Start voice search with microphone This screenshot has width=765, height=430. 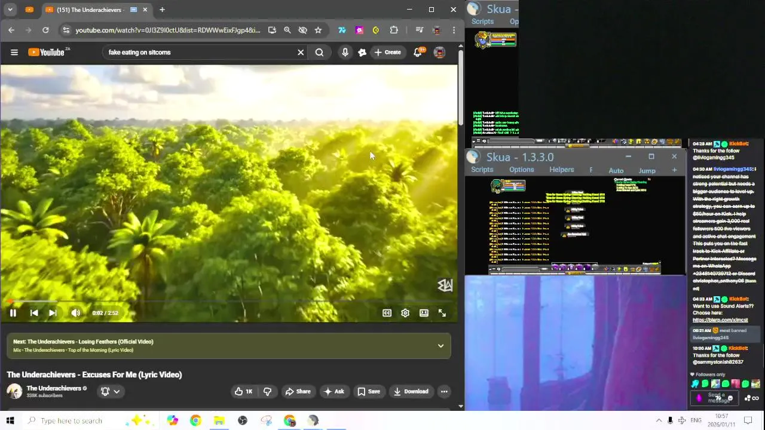tap(345, 53)
